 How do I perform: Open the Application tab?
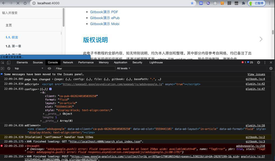(x=121, y=62)
